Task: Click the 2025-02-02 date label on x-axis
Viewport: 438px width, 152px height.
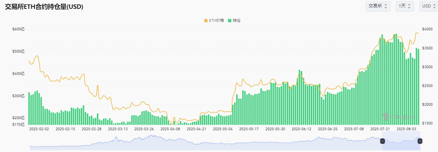Action: pos(39,129)
